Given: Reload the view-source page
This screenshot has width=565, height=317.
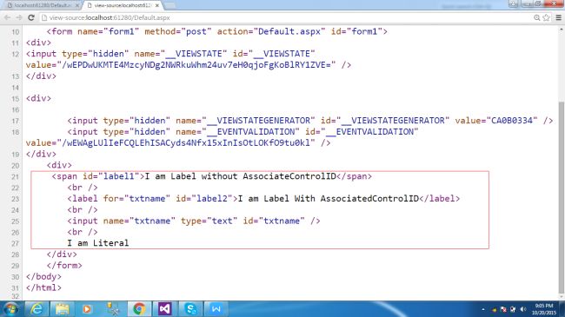Looking at the screenshot, I should point(31,17).
